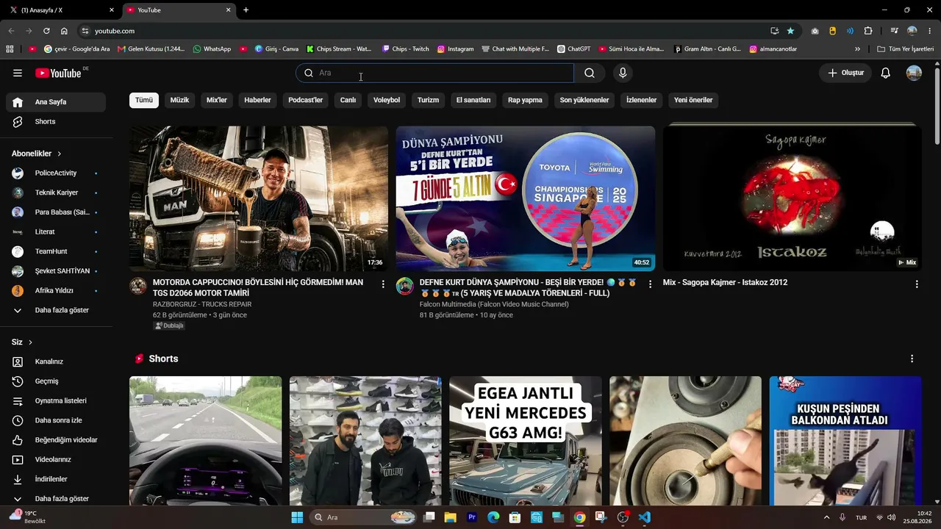Switch to the Anasayfa / X tab
941x529 pixels.
coord(61,10)
